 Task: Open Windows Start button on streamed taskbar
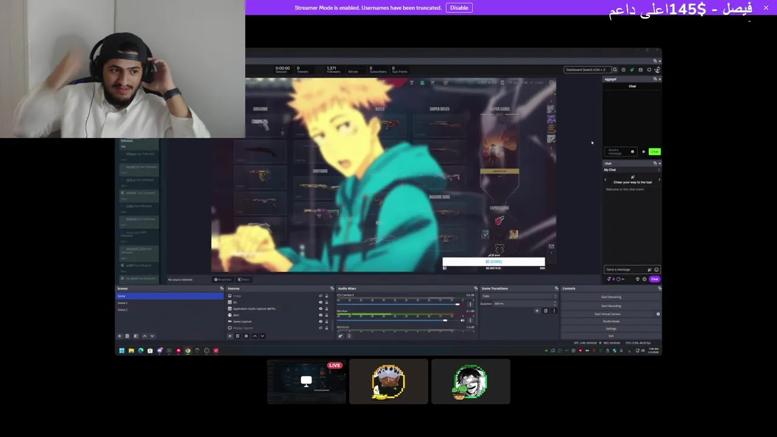pyautogui.click(x=121, y=350)
